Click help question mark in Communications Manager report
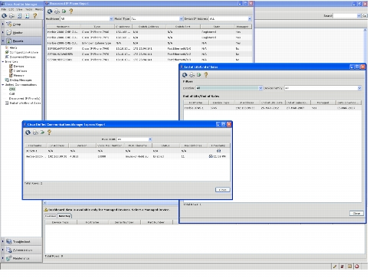This screenshot has width=370, height=278. tap(49, 132)
